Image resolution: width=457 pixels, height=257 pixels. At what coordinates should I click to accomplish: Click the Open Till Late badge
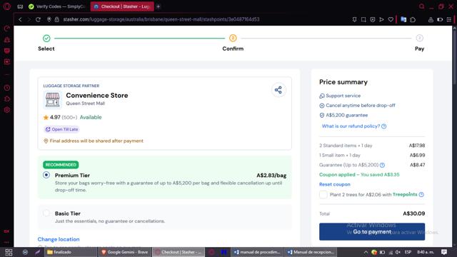(x=61, y=129)
